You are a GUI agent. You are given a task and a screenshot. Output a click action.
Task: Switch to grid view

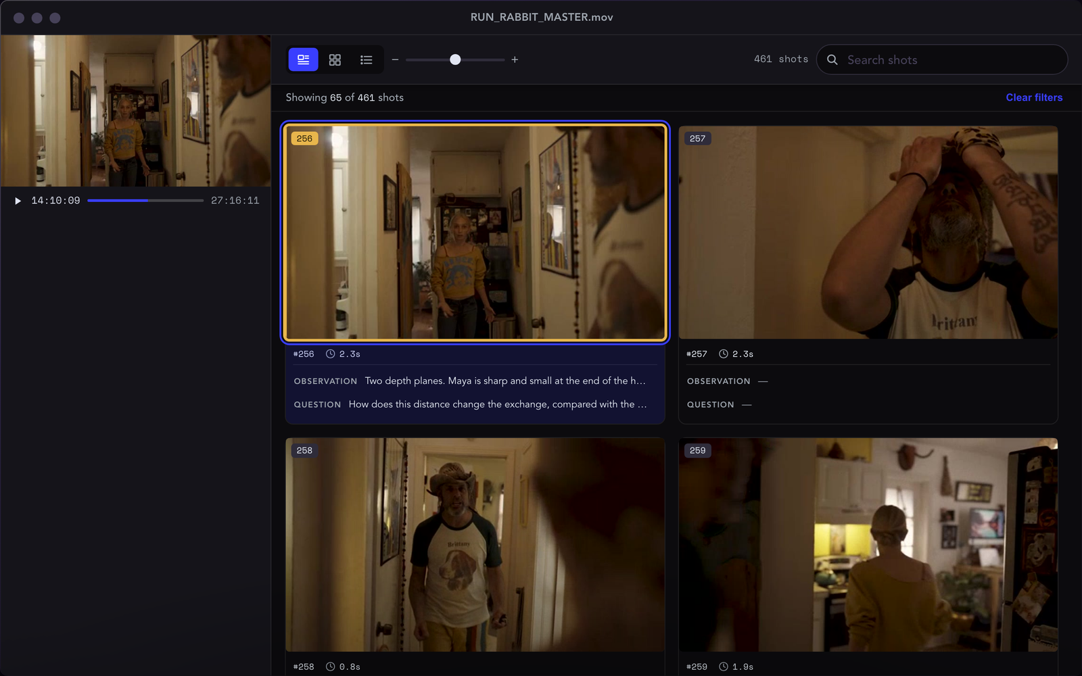point(335,59)
